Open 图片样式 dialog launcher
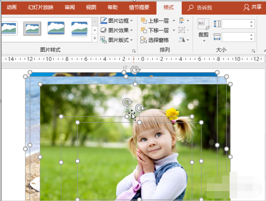The width and height of the screenshot is (266, 201). pyautogui.click(x=134, y=51)
